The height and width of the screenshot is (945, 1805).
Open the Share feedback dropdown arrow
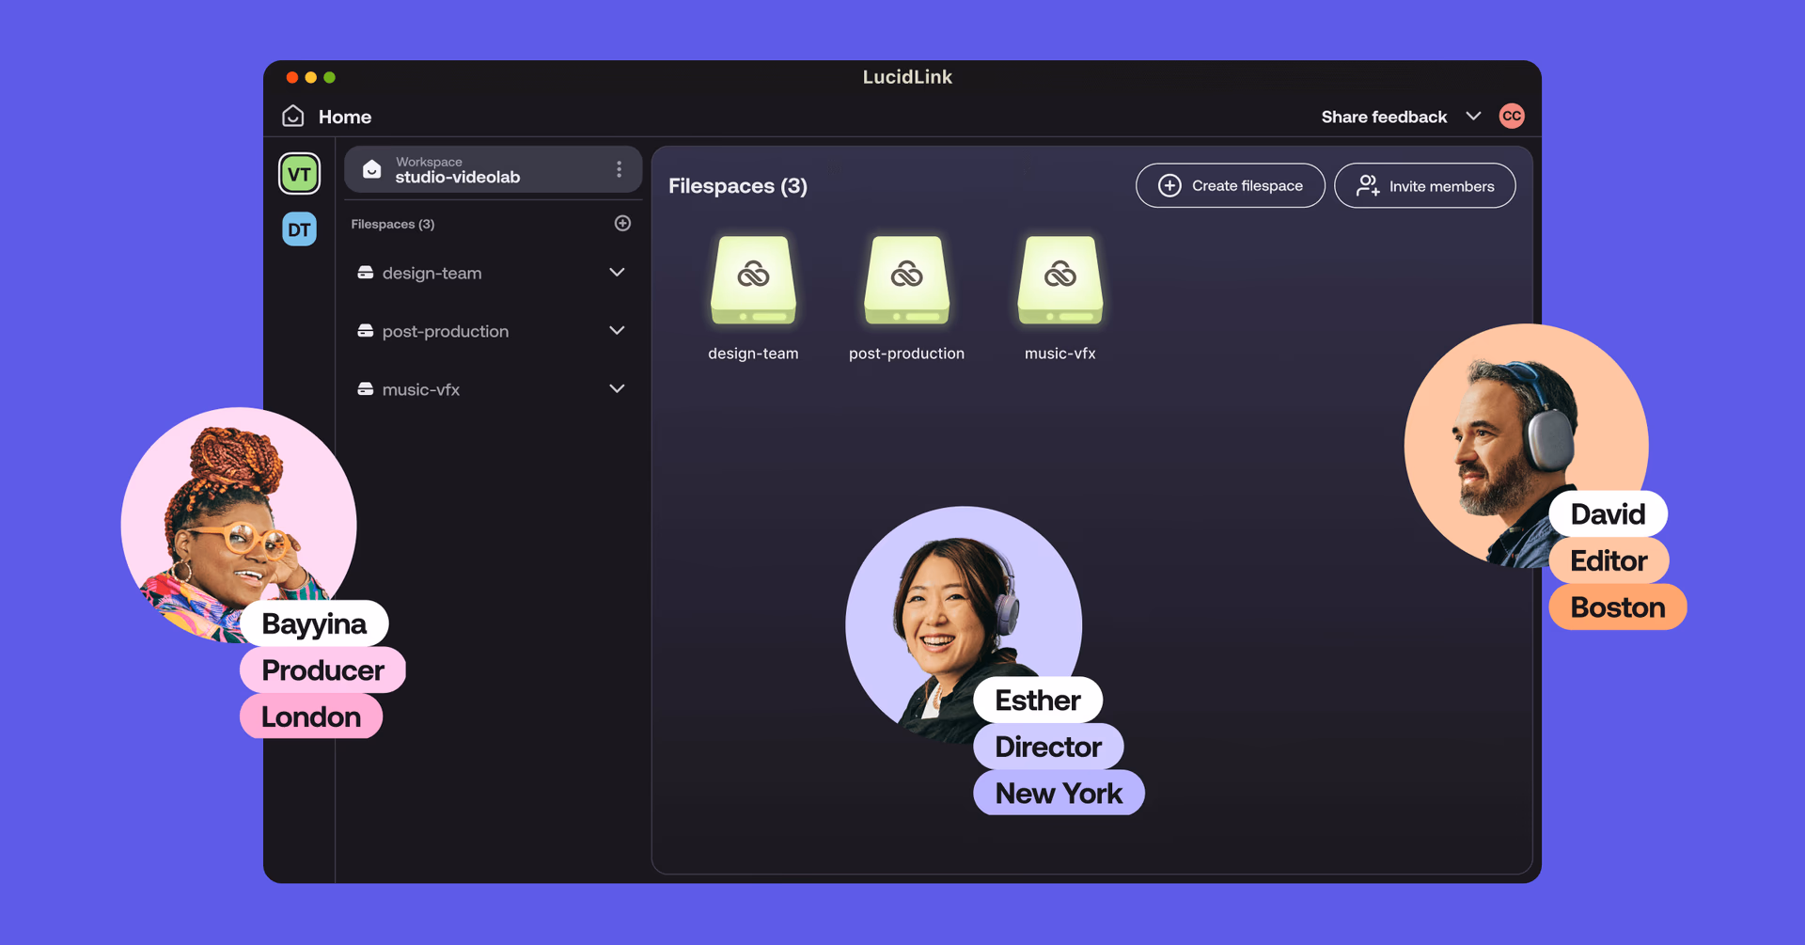(x=1474, y=116)
